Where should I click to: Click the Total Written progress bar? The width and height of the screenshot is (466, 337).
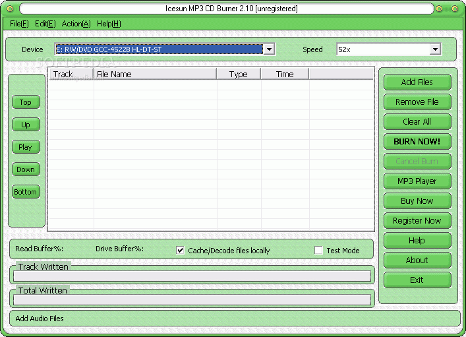click(192, 299)
